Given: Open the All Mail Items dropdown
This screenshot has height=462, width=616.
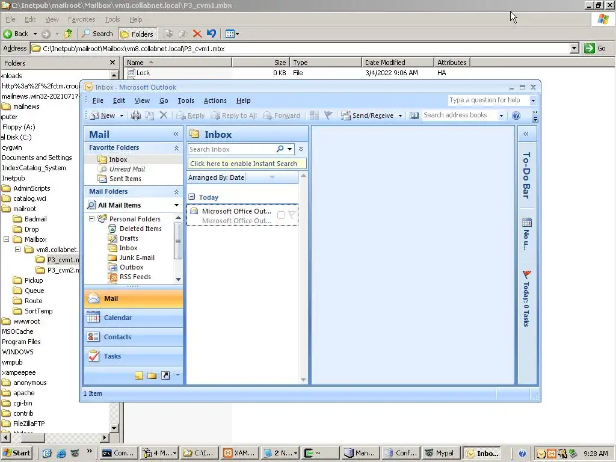Looking at the screenshot, I should 176,205.
